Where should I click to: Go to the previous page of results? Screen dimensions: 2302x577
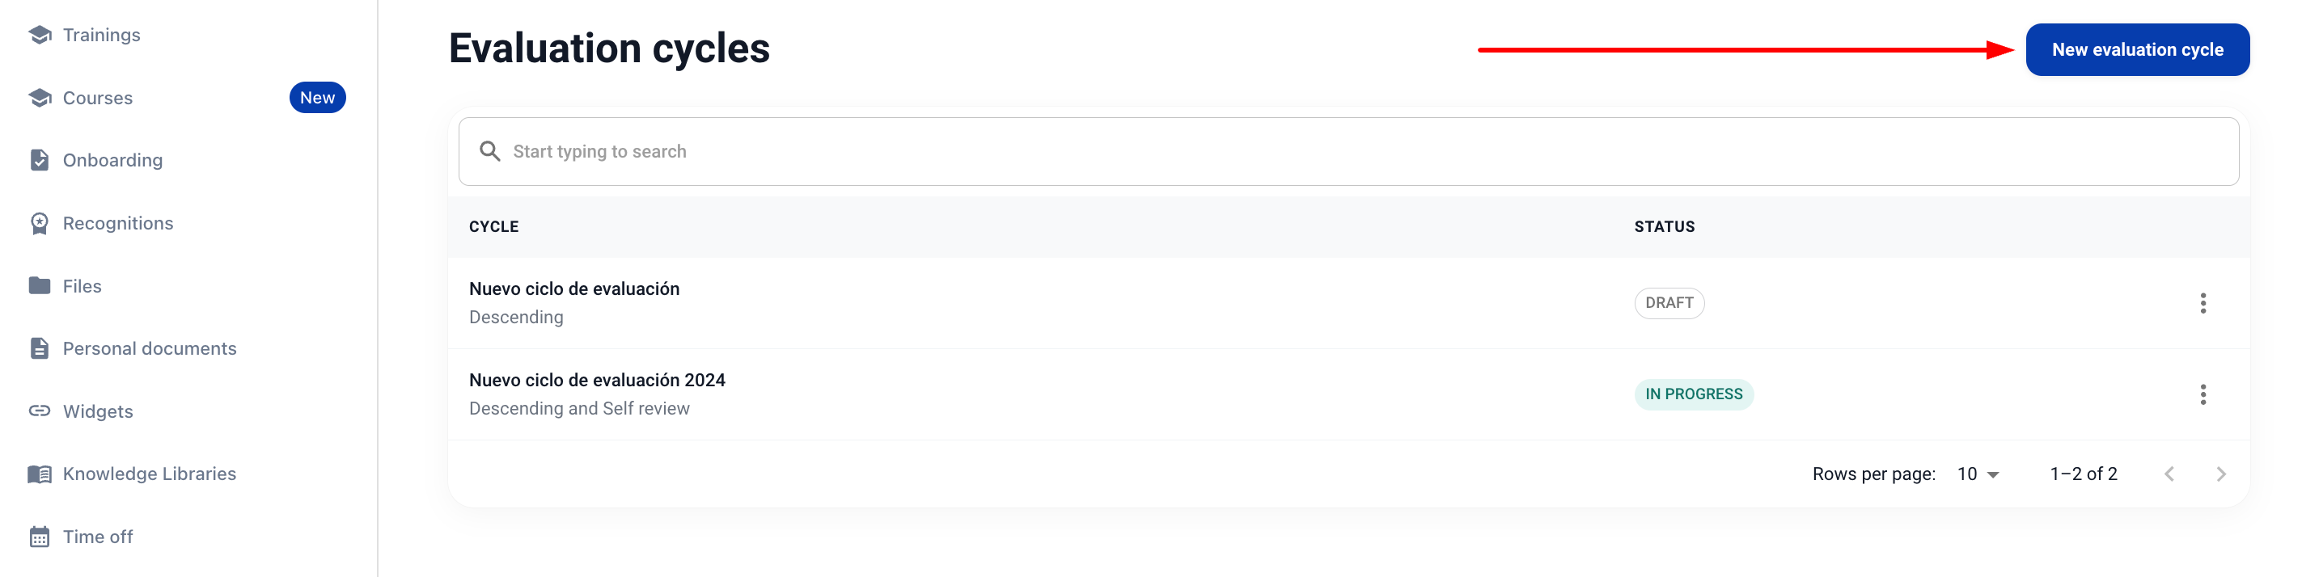(2169, 474)
